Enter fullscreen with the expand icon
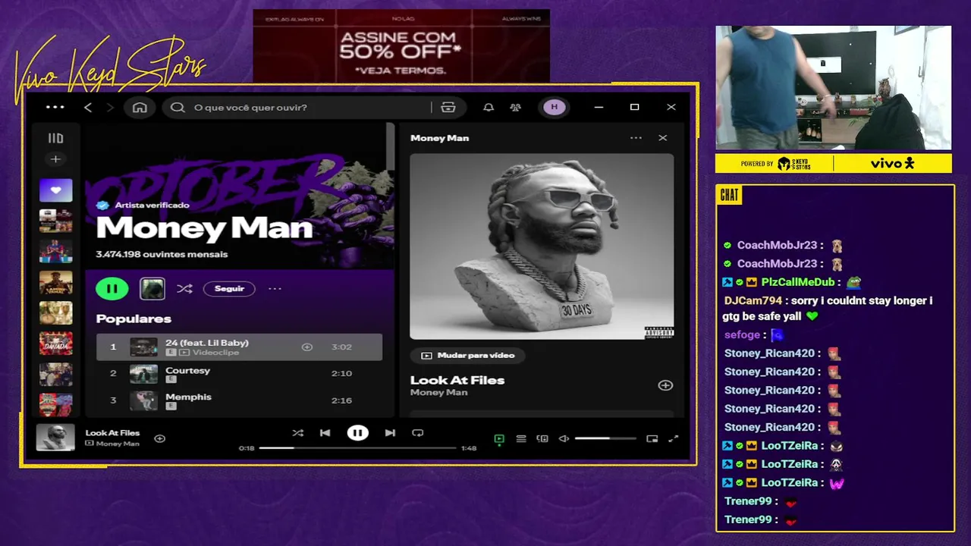Screen dimensions: 971x546 673,438
